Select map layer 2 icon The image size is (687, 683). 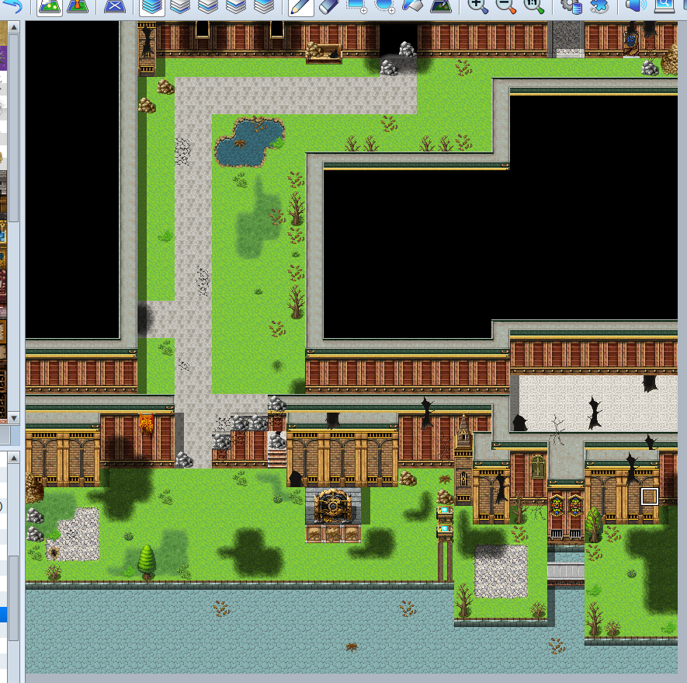(208, 5)
